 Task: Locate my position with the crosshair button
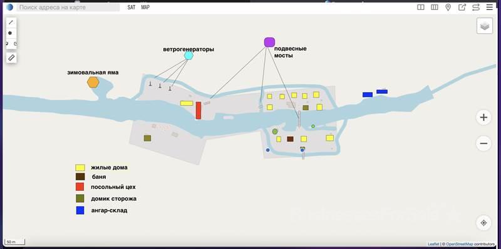point(483,223)
